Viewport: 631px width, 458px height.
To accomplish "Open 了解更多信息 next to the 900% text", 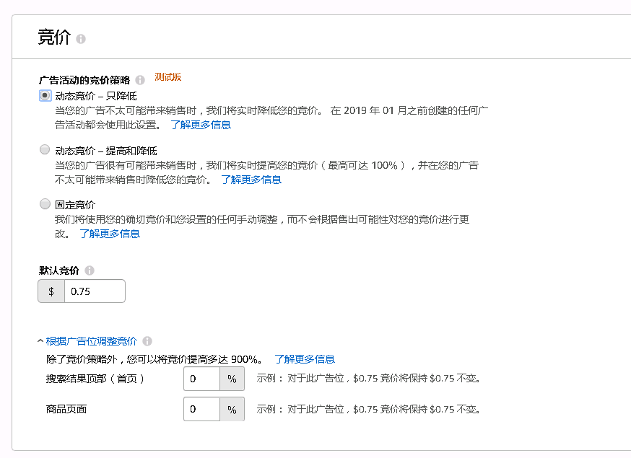I will pyautogui.click(x=307, y=359).
